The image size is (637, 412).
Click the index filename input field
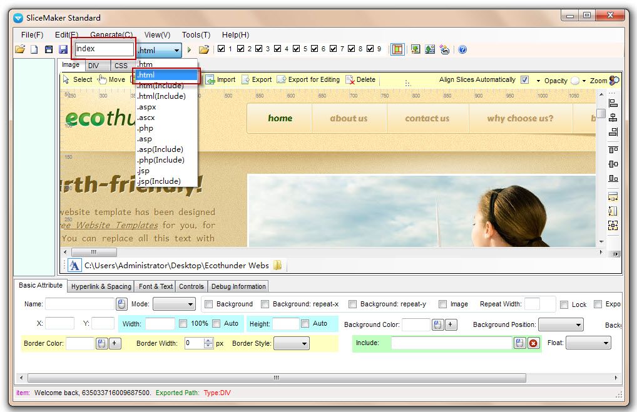click(x=104, y=49)
